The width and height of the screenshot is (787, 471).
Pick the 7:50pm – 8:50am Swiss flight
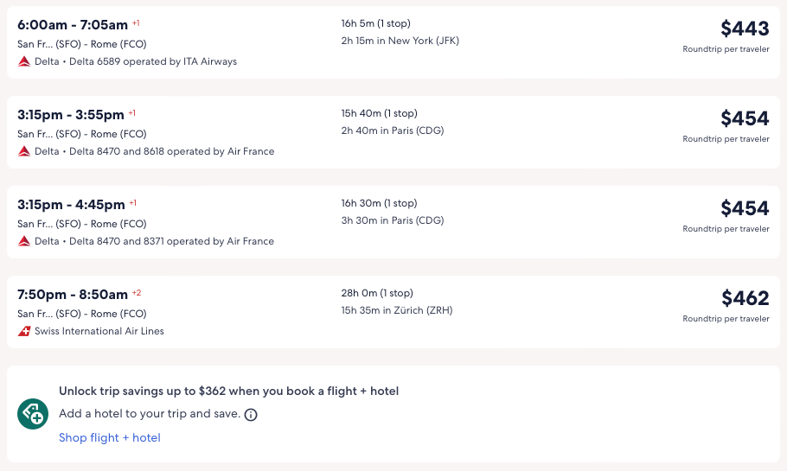[73, 295]
